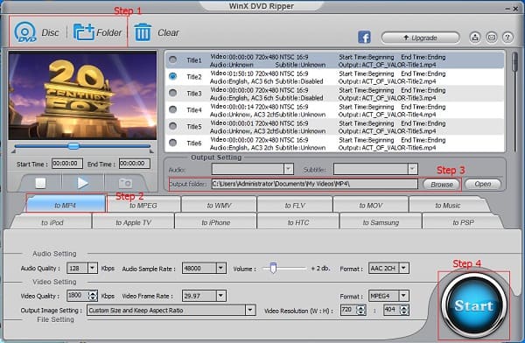Switch to the to PSP tab
Image resolution: width=525 pixels, height=343 pixels.
tap(463, 222)
